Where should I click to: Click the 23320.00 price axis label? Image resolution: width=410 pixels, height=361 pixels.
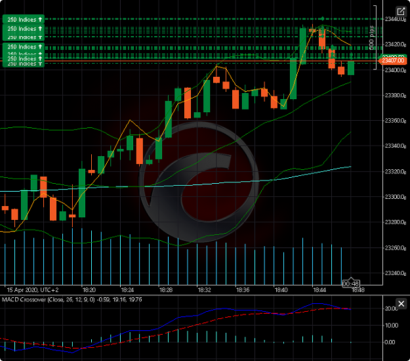click(395, 171)
